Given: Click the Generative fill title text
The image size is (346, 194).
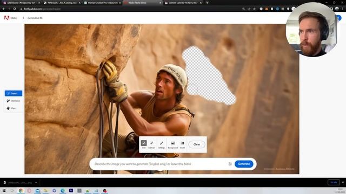Looking at the screenshot, I should (35, 18).
